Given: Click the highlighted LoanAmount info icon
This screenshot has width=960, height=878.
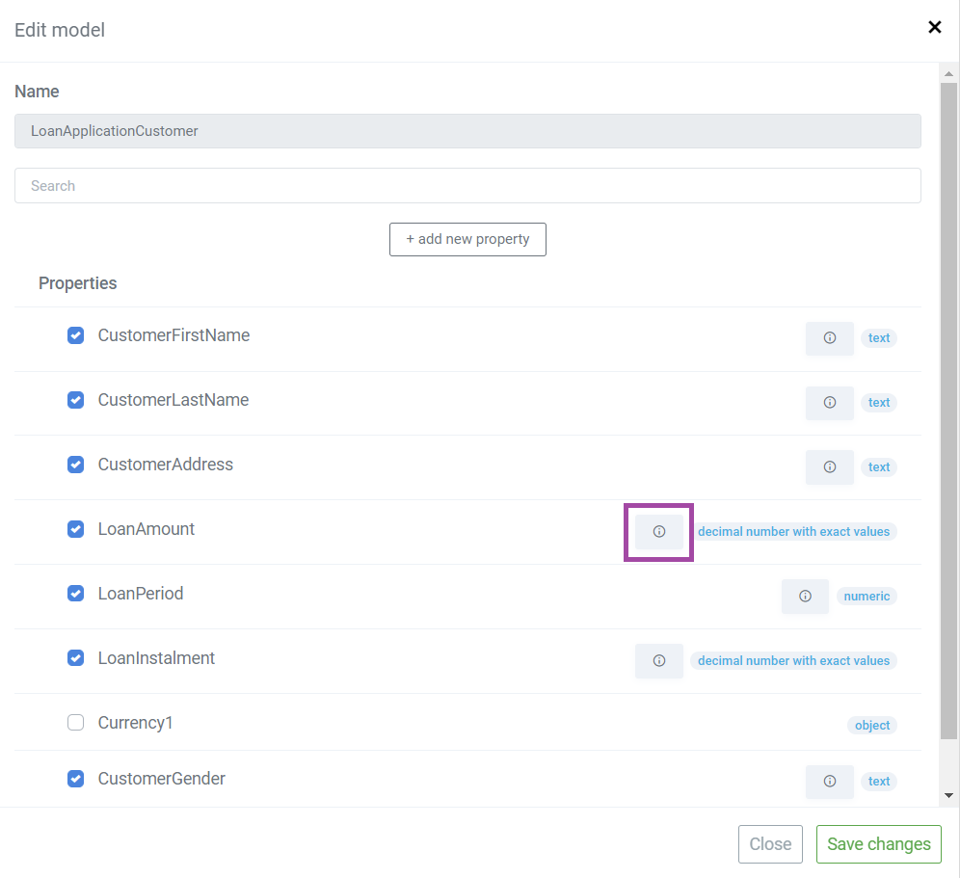Looking at the screenshot, I should (658, 531).
